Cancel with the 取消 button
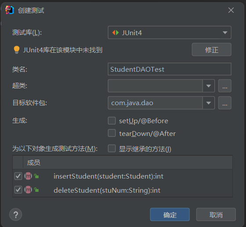Screen dimensions: 246x227 click(216, 215)
